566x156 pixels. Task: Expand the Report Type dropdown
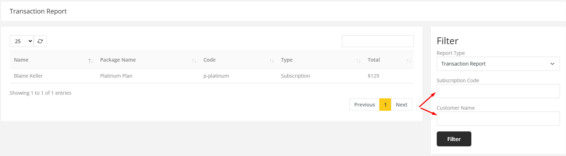pyautogui.click(x=498, y=64)
